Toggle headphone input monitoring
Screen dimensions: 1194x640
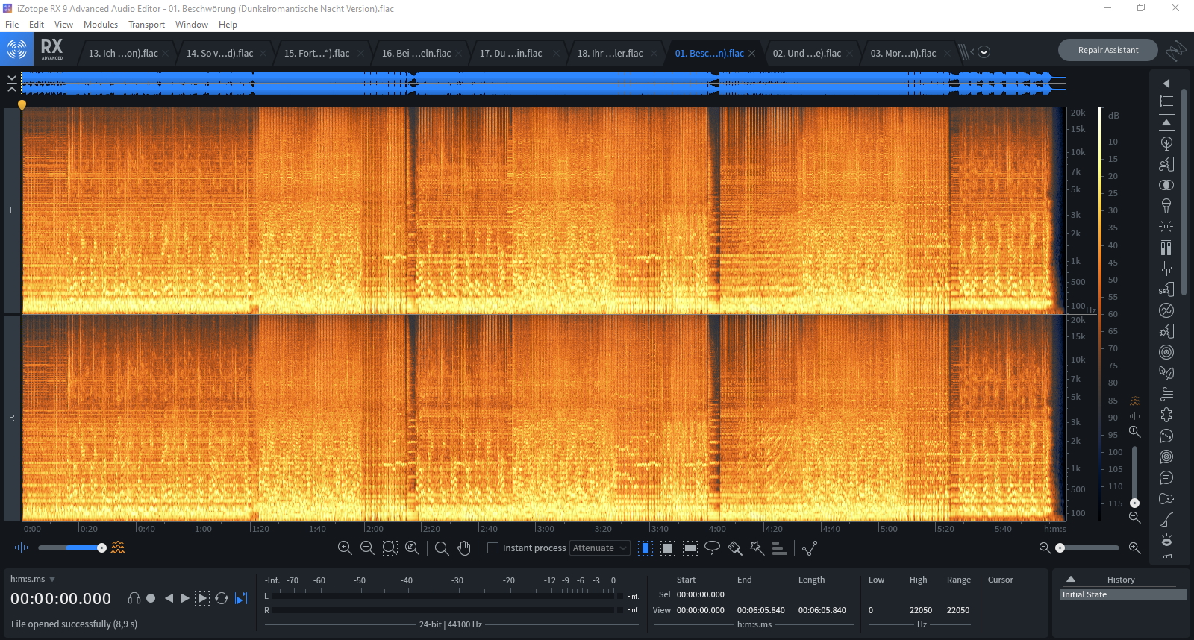click(x=134, y=598)
